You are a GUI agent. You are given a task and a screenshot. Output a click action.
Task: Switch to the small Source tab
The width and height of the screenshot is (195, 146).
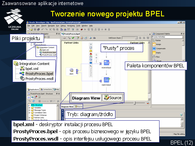click(x=78, y=107)
